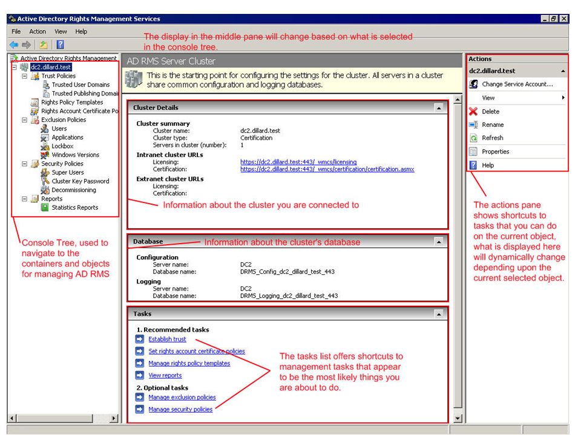581x435 pixels.
Task: Click the Decommissioning icon
Action: tap(45, 190)
